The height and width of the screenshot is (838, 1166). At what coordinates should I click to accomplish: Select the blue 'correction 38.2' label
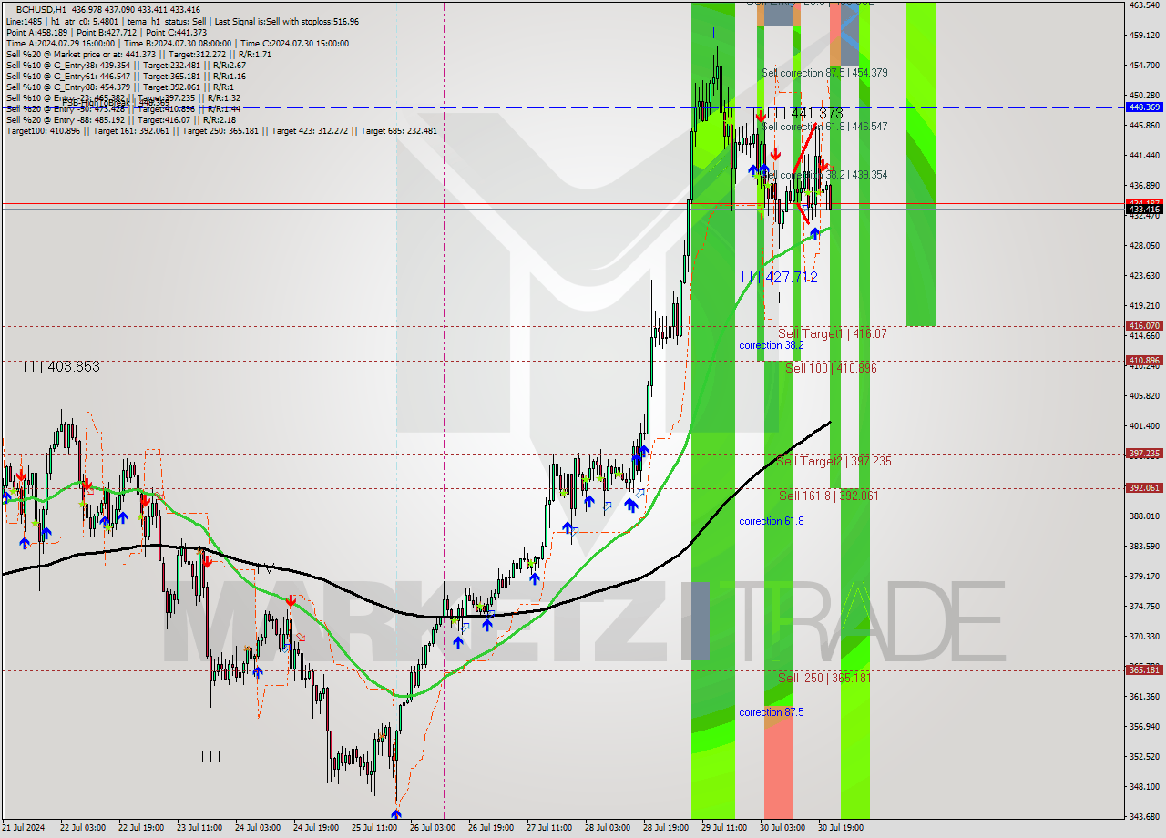point(771,345)
